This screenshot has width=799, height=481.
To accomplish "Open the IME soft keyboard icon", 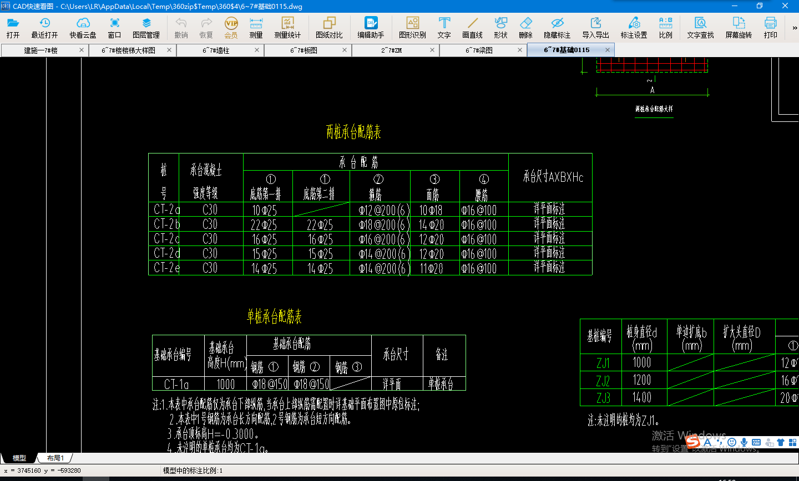I will click(756, 442).
